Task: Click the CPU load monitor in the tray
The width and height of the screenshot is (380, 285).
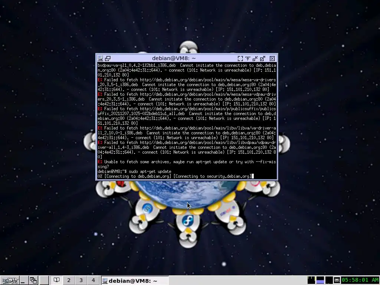Action: pyautogui.click(x=311, y=280)
